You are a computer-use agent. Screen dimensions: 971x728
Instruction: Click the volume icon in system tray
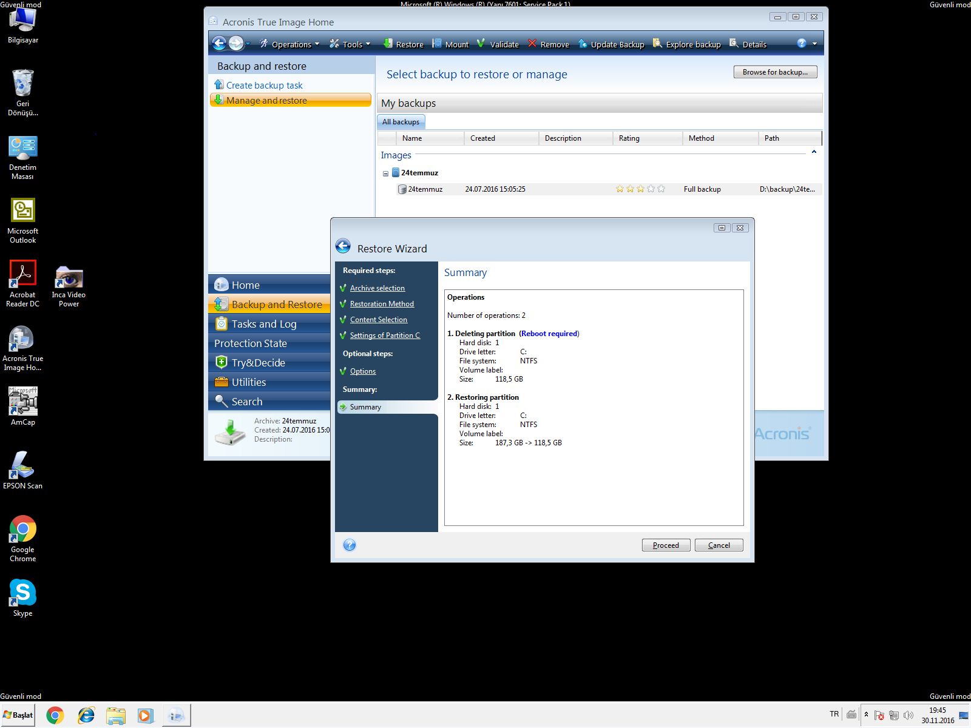click(908, 715)
